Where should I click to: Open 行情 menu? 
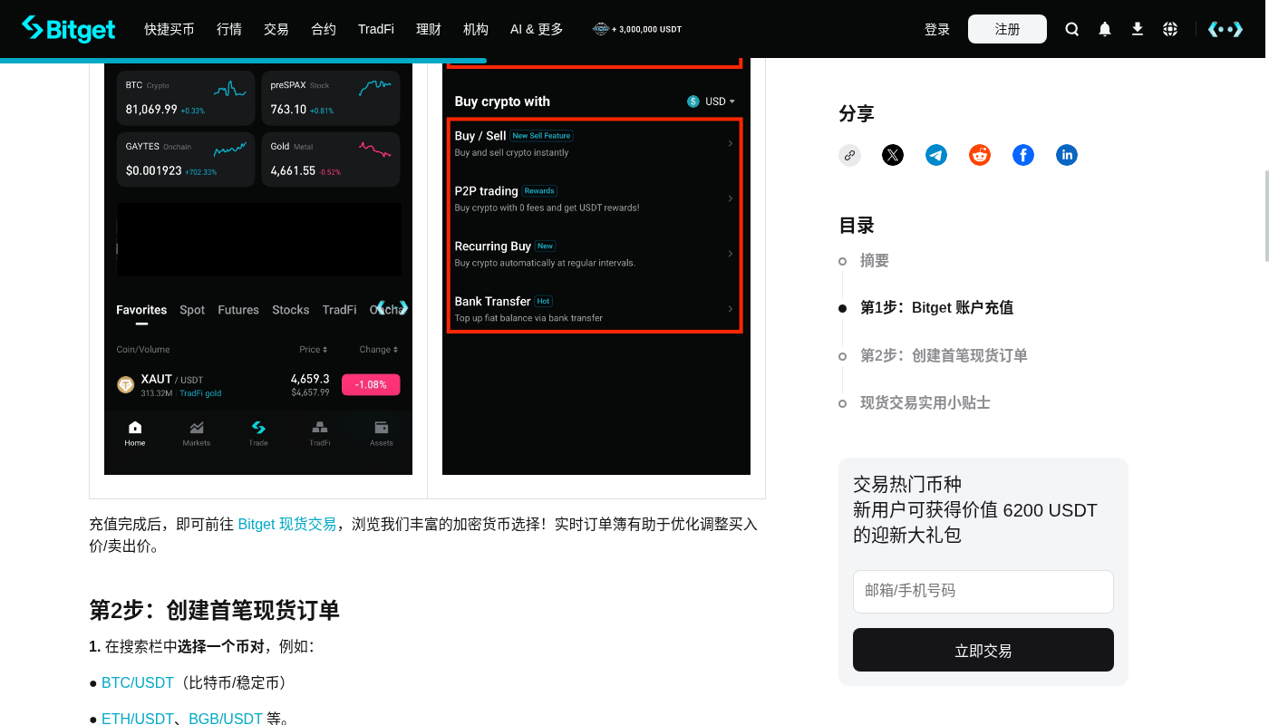[x=229, y=29]
